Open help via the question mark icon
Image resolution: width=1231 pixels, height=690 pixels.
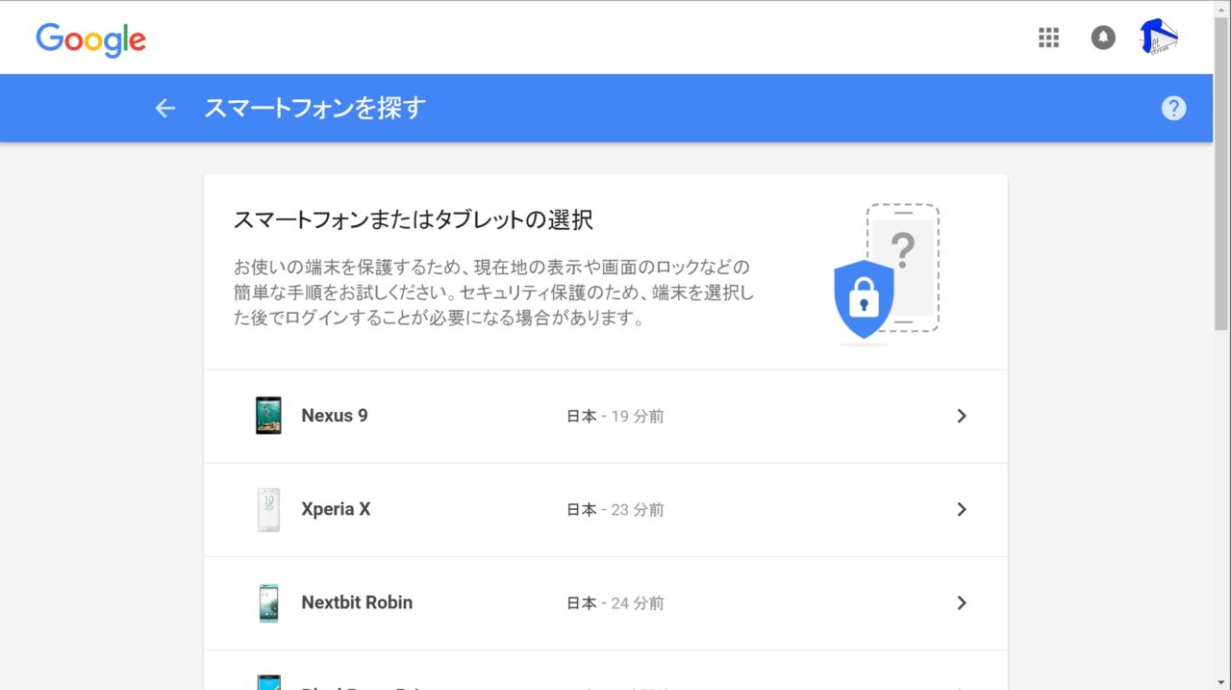[1173, 108]
